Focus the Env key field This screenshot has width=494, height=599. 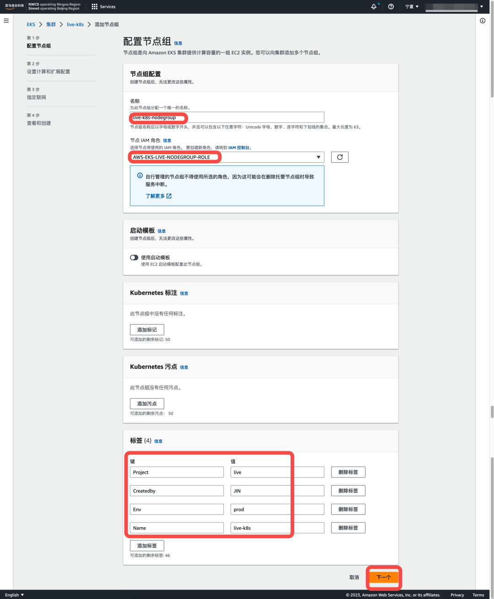pyautogui.click(x=177, y=509)
